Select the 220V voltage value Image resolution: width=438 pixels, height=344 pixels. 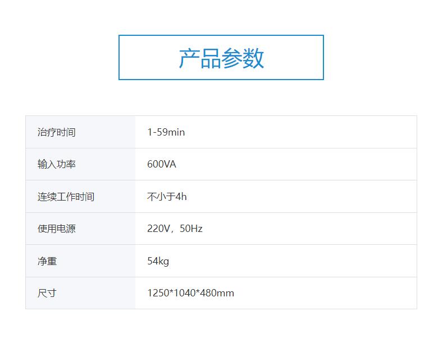tap(159, 229)
